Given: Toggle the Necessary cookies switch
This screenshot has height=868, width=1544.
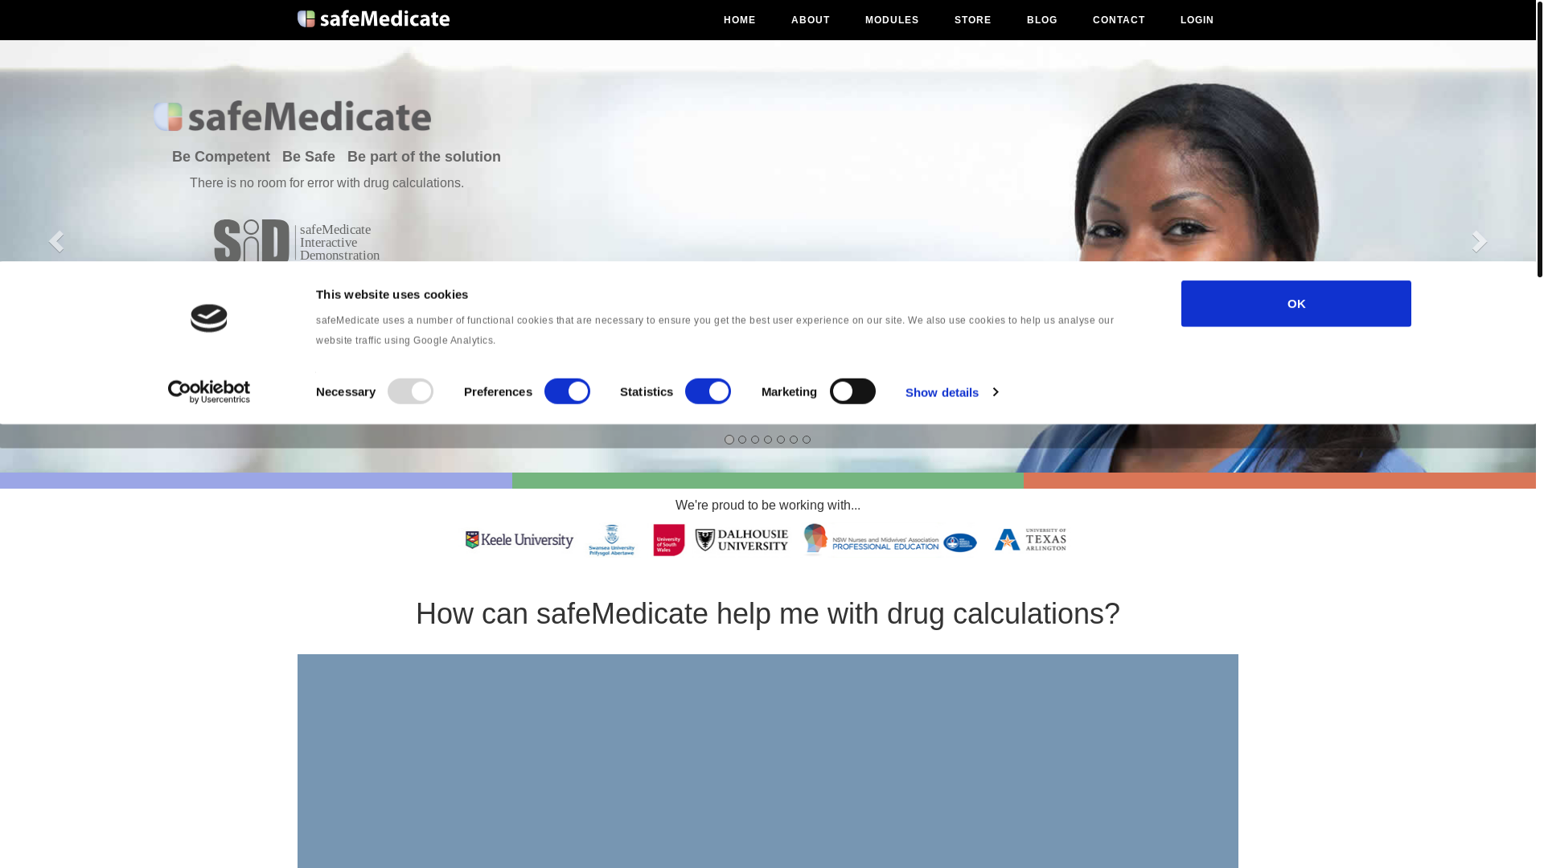Looking at the screenshot, I should tap(410, 391).
